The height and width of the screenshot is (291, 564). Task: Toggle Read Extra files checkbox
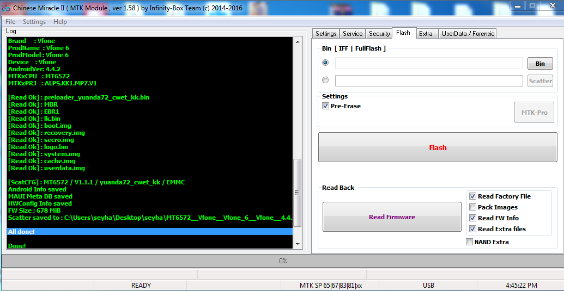[472, 228]
